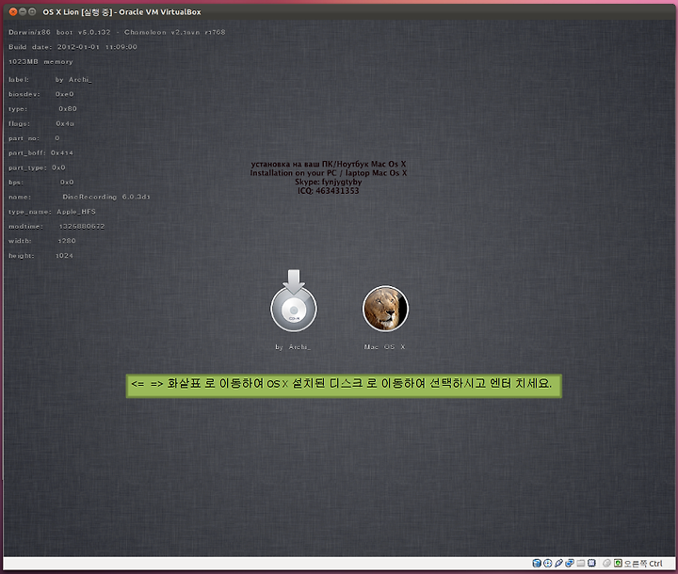Screen dimensions: 678x574
Task: Maximize the OS X Lion VirtualBox window
Action: (x=32, y=11)
